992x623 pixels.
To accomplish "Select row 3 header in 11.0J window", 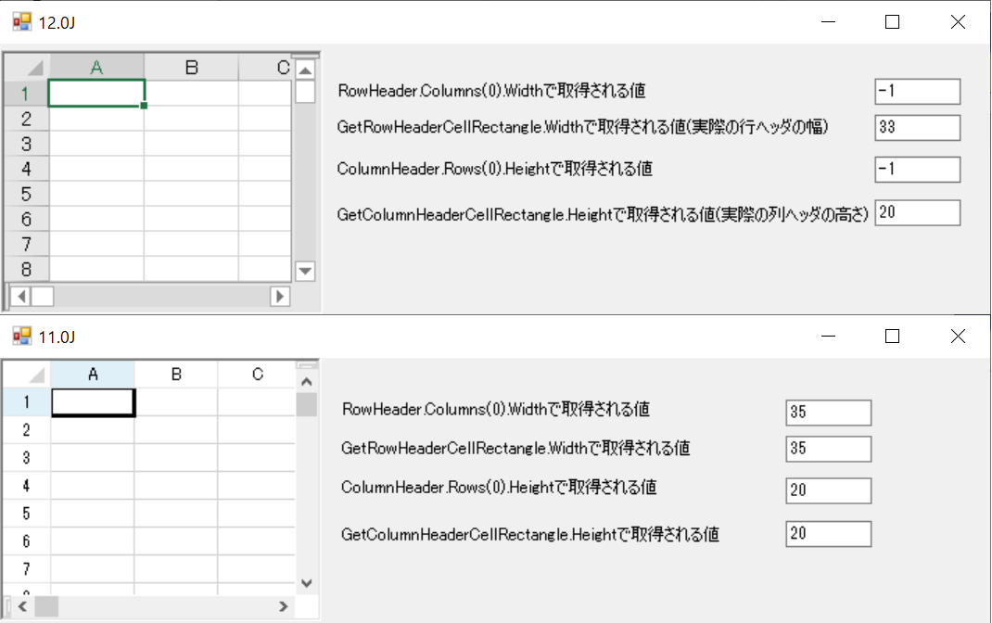I will tap(27, 458).
